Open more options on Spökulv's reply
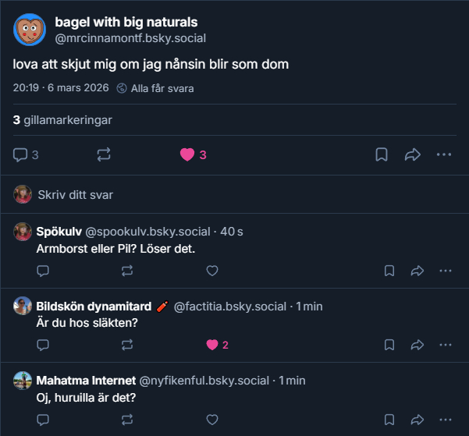This screenshot has width=469, height=436. click(x=446, y=271)
